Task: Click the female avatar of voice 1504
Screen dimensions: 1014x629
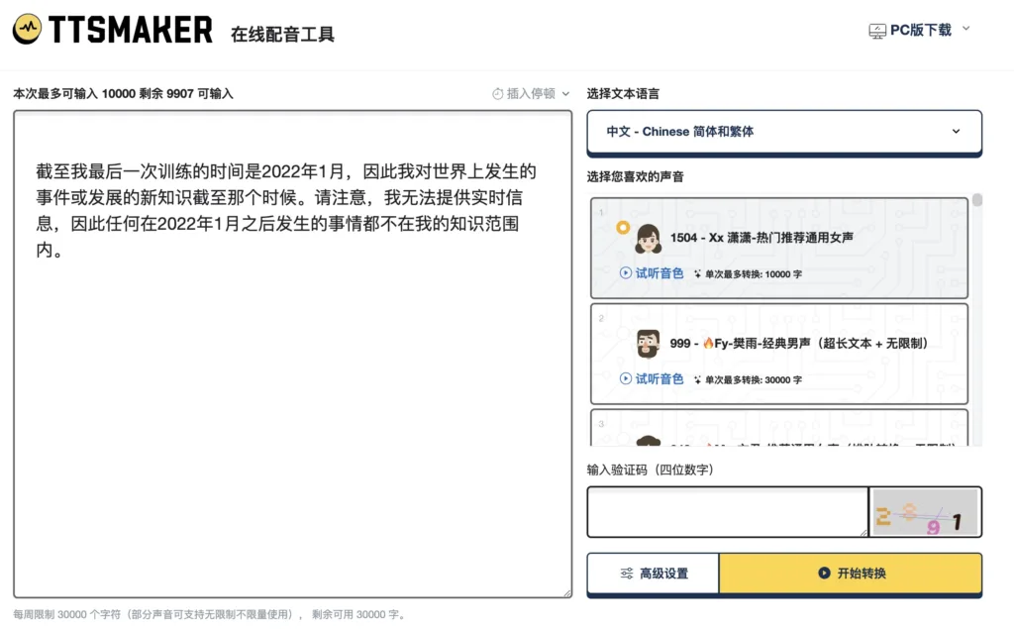Action: pyautogui.click(x=649, y=238)
